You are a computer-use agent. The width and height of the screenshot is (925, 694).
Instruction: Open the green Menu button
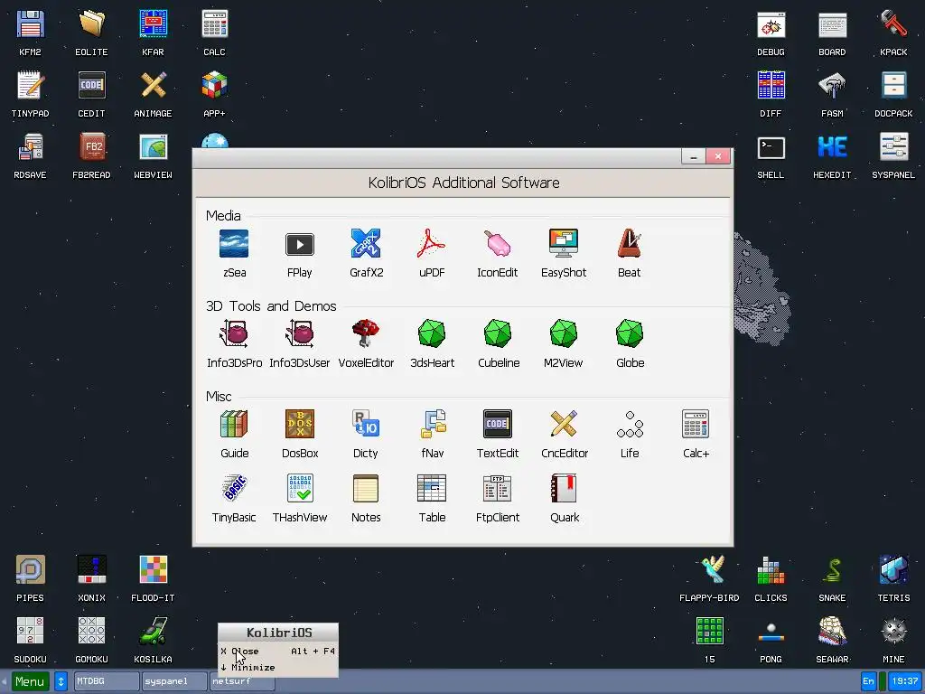(30, 681)
